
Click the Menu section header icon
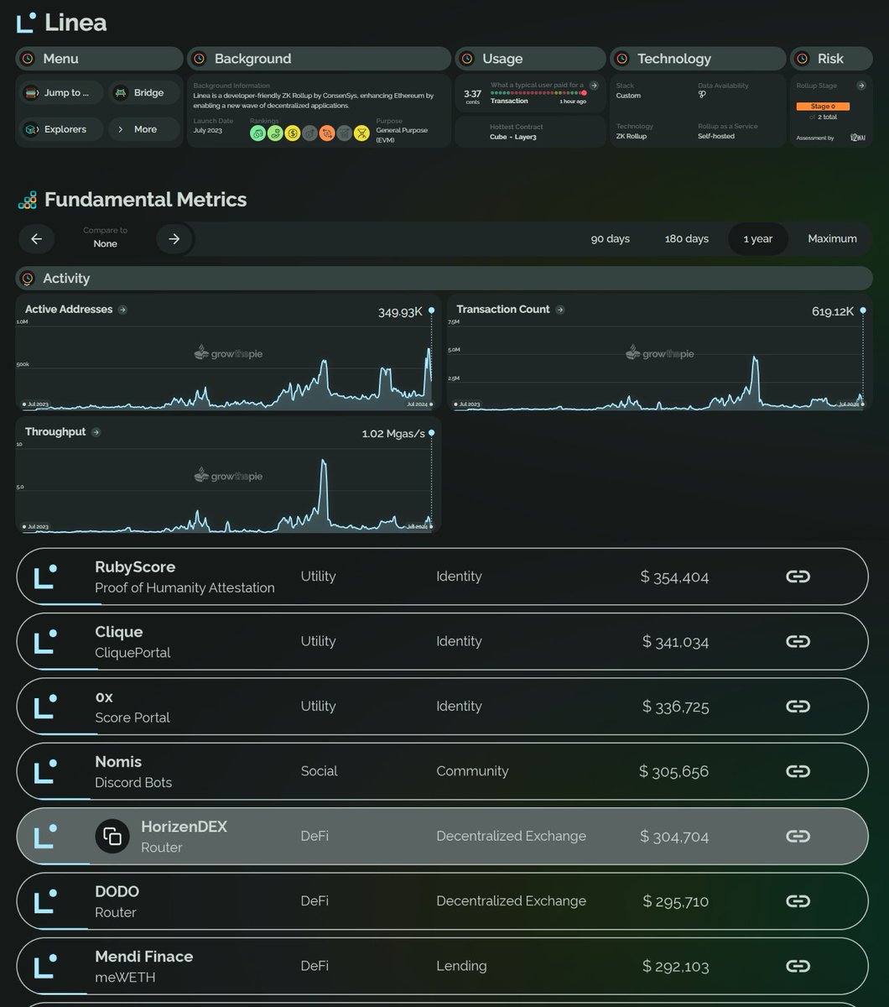tap(28, 59)
